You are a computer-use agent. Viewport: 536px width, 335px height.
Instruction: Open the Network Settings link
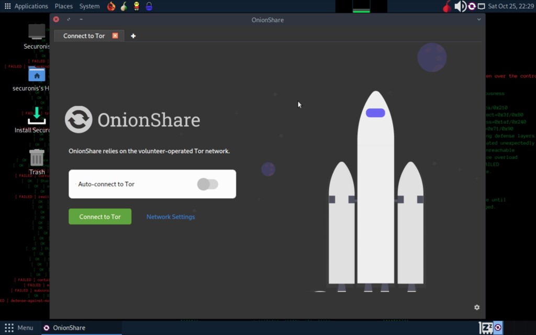tap(171, 217)
